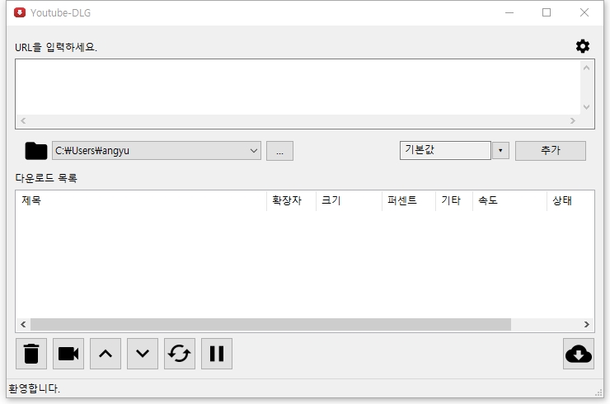Click the 크기 column header
Screen dimensions: 610x404
349,200
